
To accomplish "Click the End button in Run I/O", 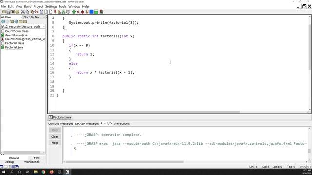I will point(55,130).
